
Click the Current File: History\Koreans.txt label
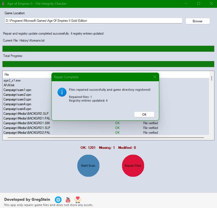point(24,40)
